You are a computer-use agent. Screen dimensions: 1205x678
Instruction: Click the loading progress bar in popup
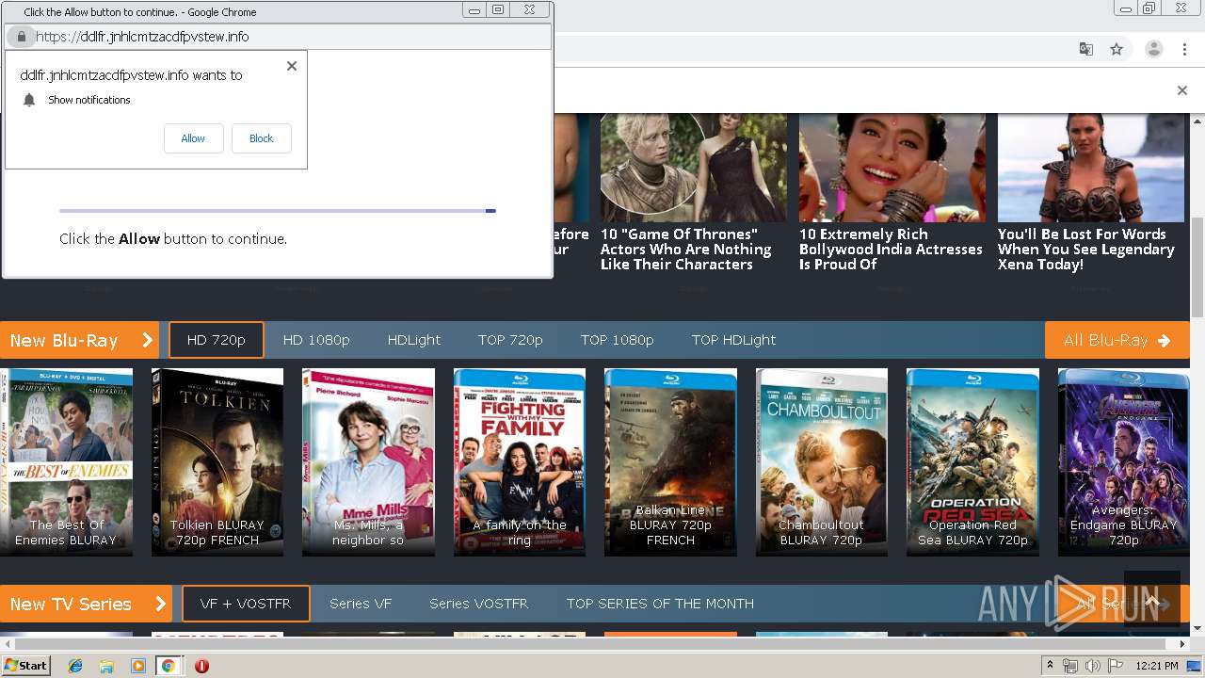tap(278, 211)
